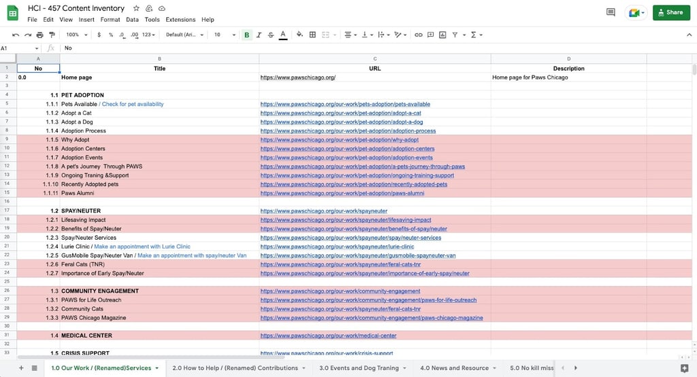Open the Google Sheets home icon
This screenshot has width=697, height=377.
click(13, 14)
